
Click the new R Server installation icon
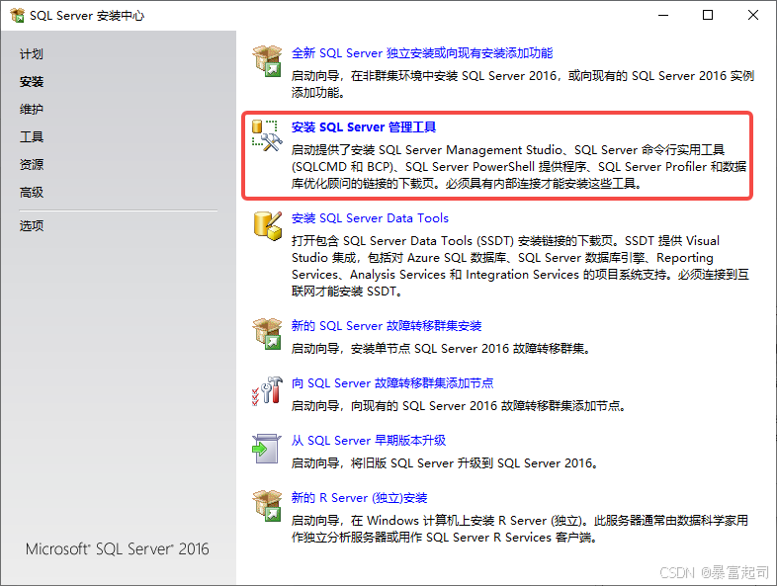[267, 505]
